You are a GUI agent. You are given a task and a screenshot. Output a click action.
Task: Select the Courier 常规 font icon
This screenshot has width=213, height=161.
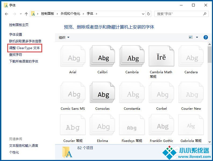pyautogui.click(x=73, y=125)
